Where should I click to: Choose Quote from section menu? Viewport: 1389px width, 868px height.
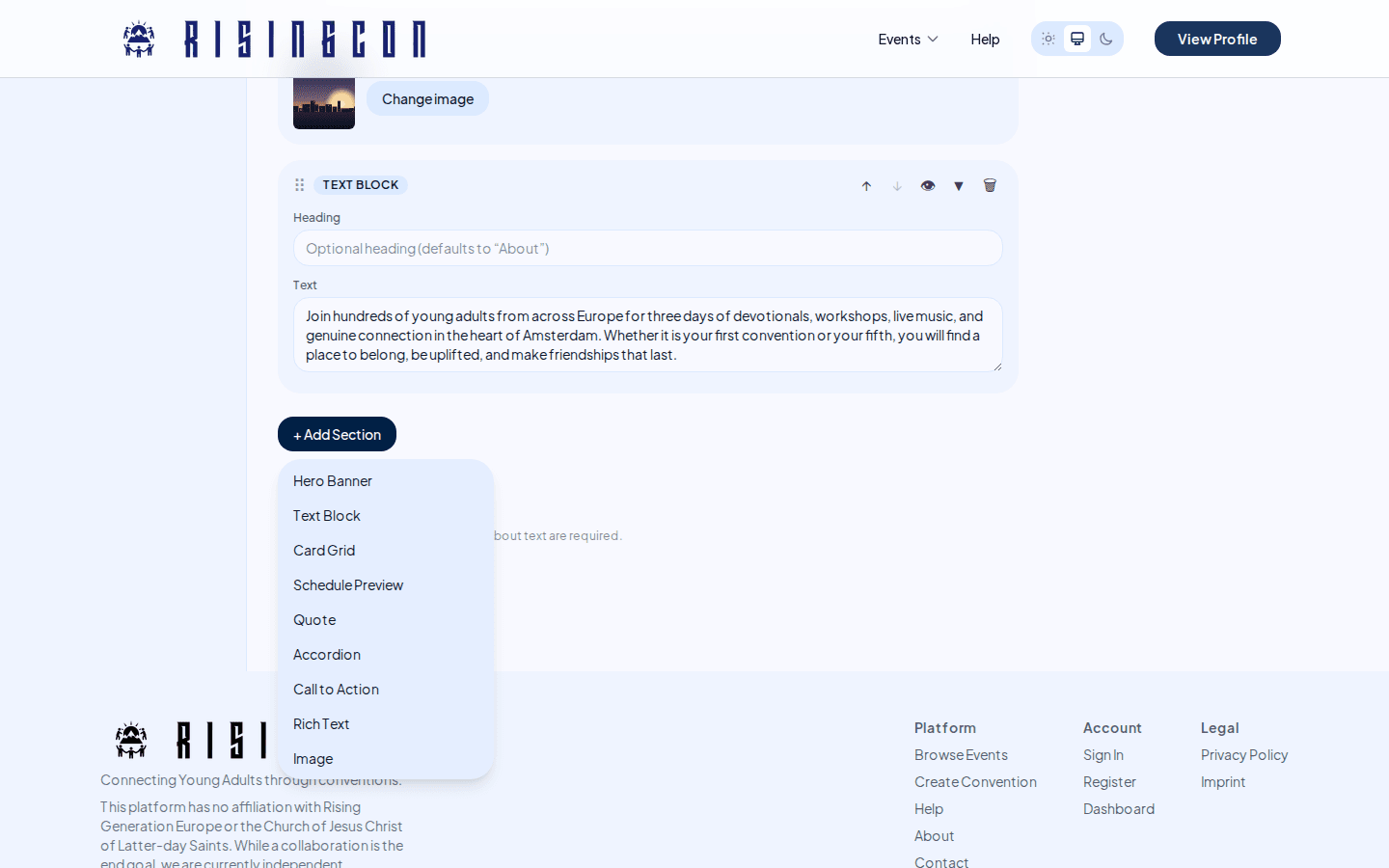pos(386,620)
